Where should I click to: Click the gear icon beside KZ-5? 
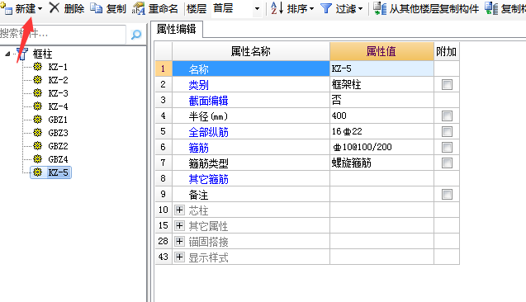click(x=38, y=172)
